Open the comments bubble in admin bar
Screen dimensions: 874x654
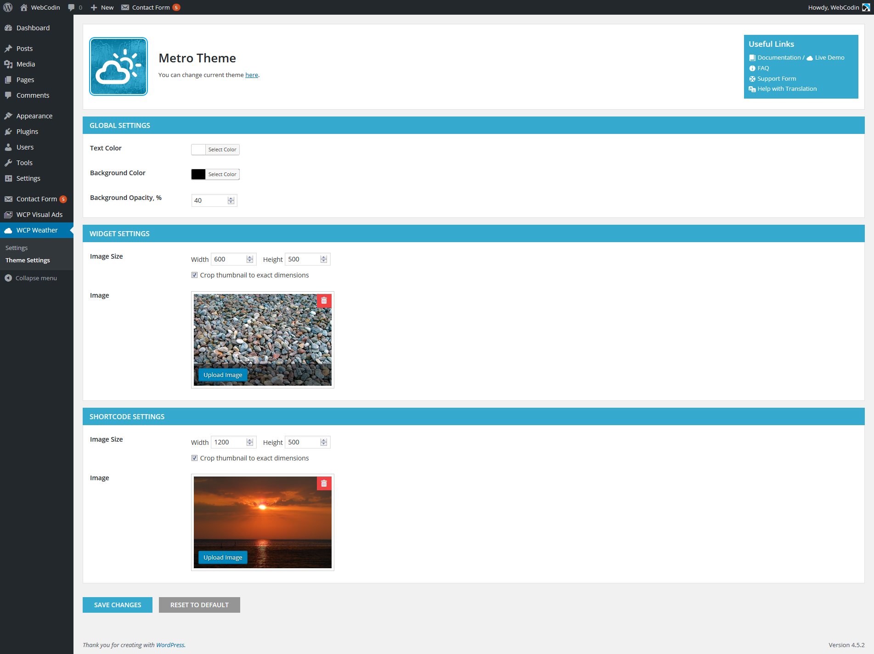[x=71, y=7]
